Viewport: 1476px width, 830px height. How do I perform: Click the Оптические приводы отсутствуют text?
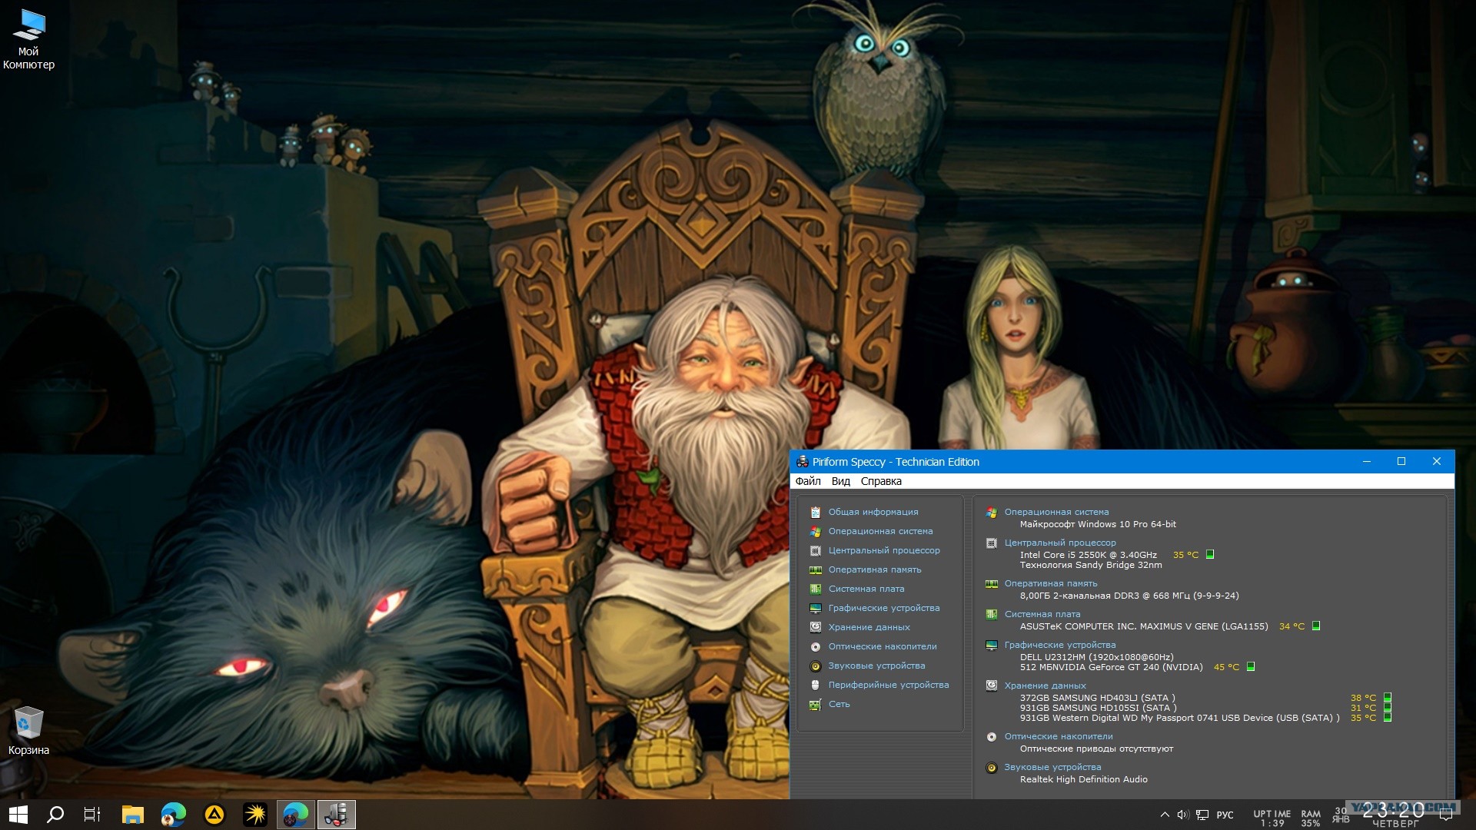[1096, 749]
